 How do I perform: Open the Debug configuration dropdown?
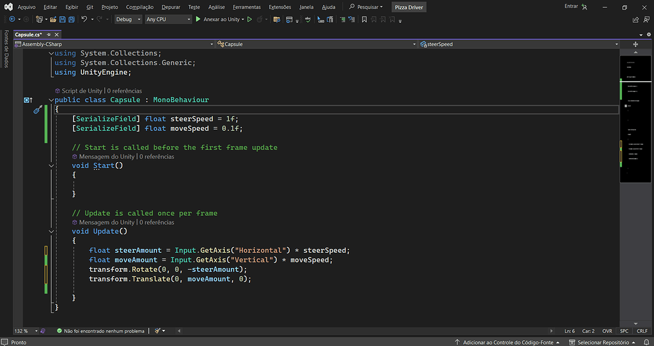coord(128,20)
